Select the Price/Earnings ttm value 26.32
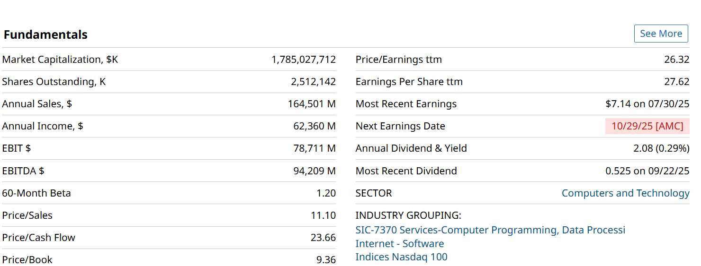701x266 pixels. point(676,60)
